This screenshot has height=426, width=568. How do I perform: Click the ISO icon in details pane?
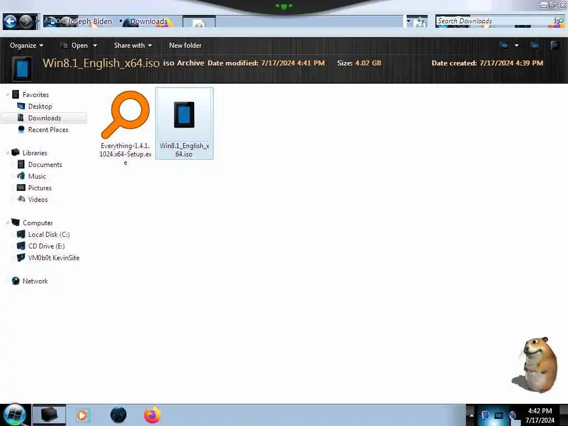22,69
